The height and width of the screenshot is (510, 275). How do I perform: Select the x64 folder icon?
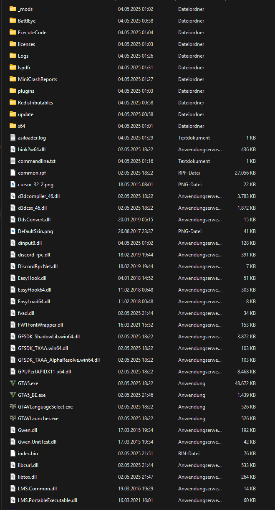[x=13, y=126]
